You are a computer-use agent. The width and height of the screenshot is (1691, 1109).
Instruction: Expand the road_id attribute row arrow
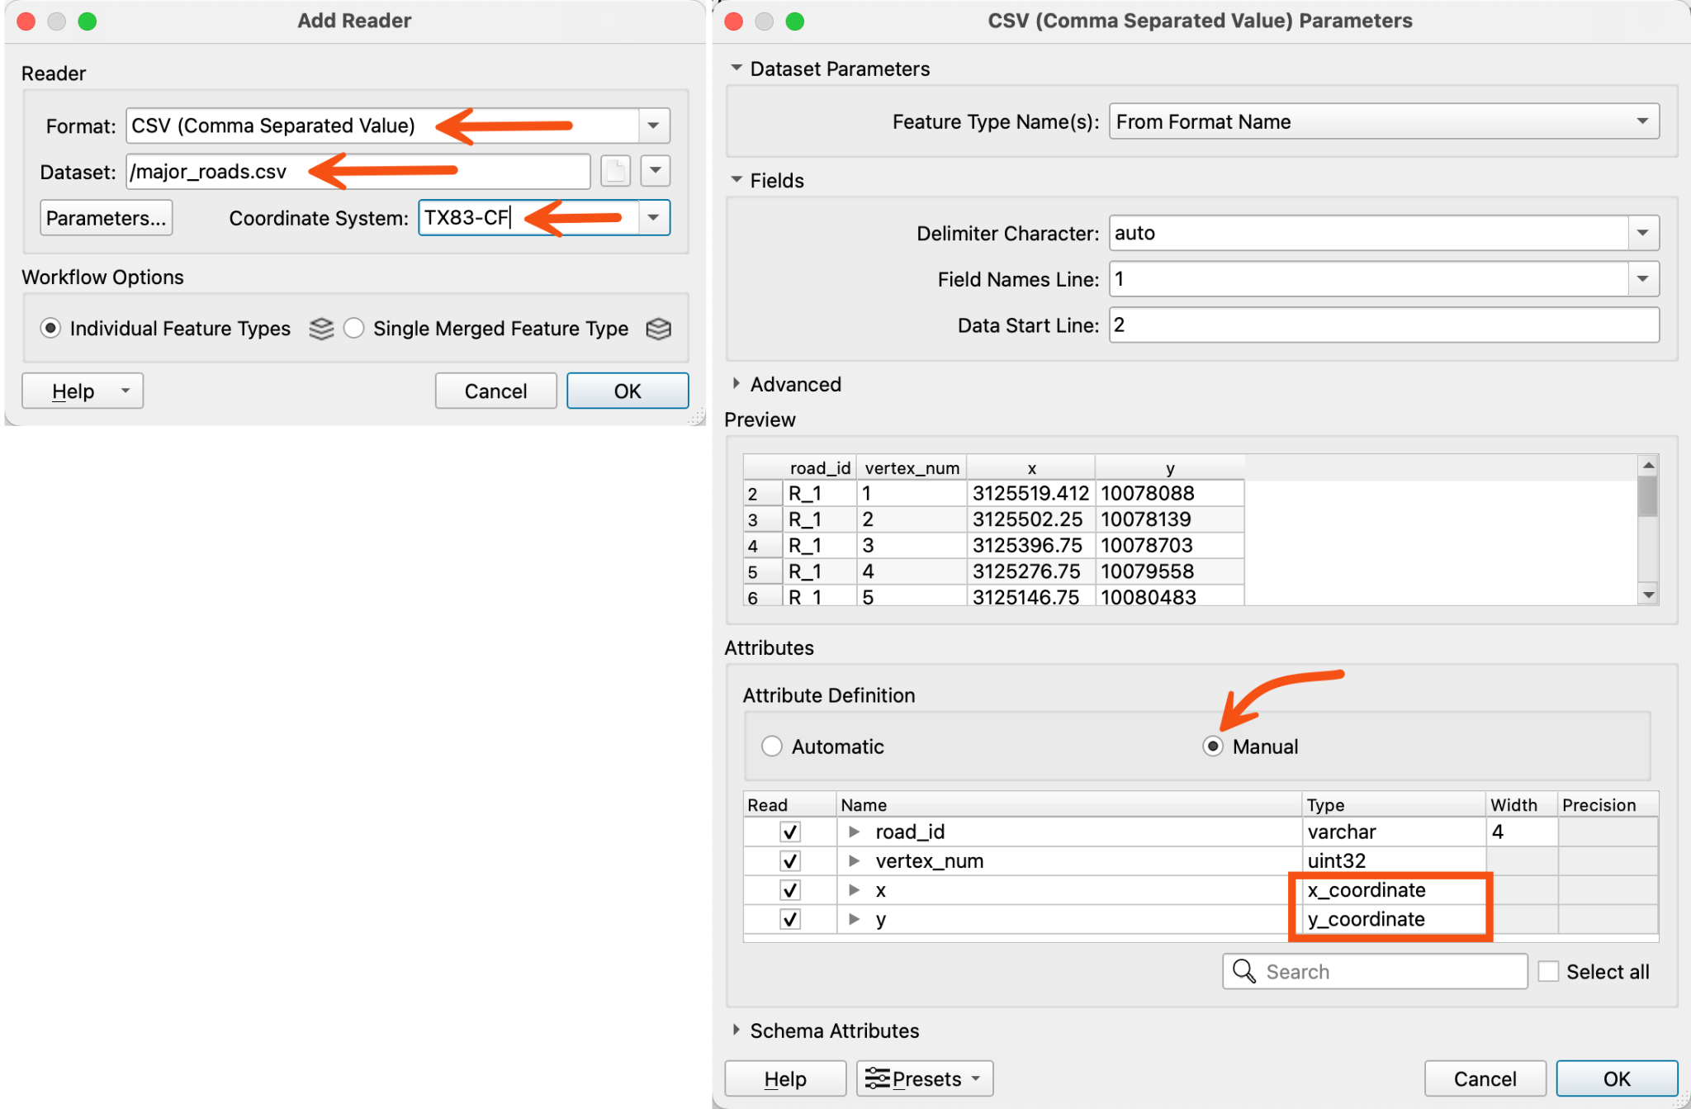tap(855, 832)
